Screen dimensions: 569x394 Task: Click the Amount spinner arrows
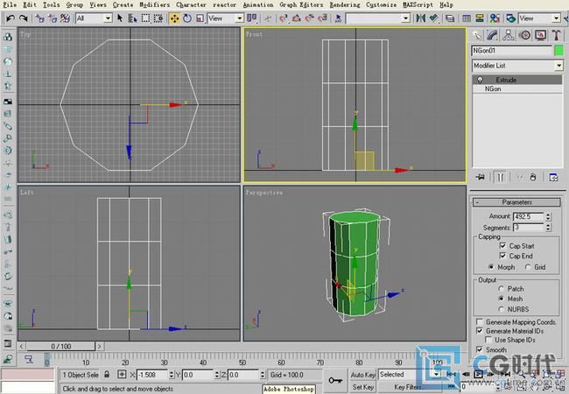[x=548, y=216]
